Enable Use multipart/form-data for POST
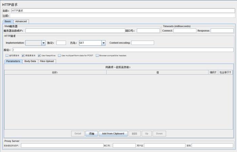 59,56
